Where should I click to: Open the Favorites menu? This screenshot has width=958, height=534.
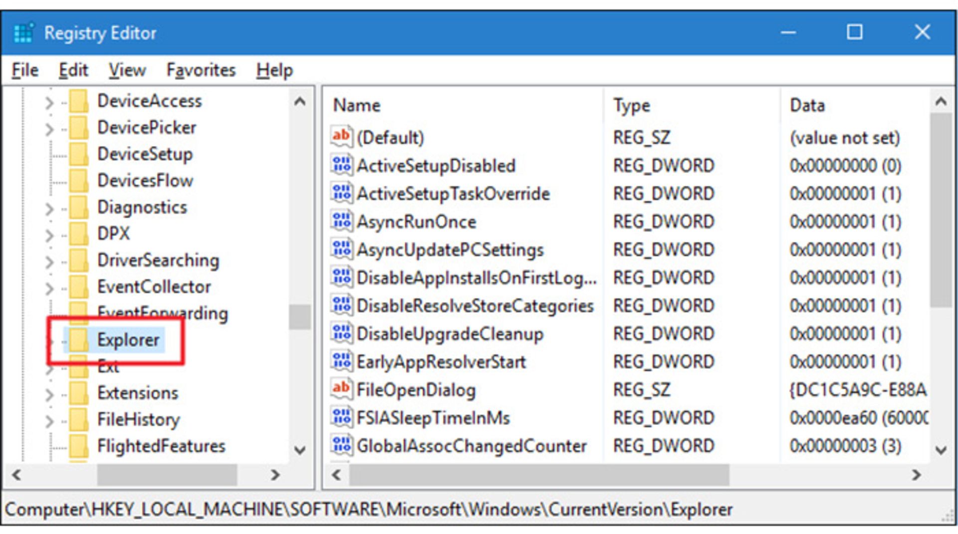coord(201,70)
